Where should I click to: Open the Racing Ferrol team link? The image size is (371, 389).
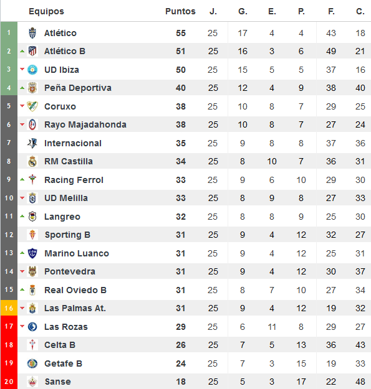(x=74, y=180)
